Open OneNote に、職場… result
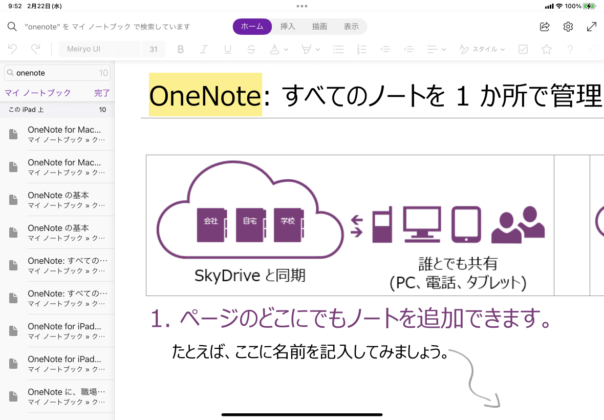Screen dimensions: 604x420 [x=57, y=396]
